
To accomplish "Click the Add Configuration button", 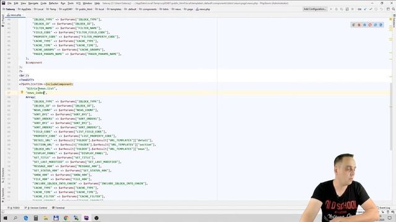I will tap(315, 9).
